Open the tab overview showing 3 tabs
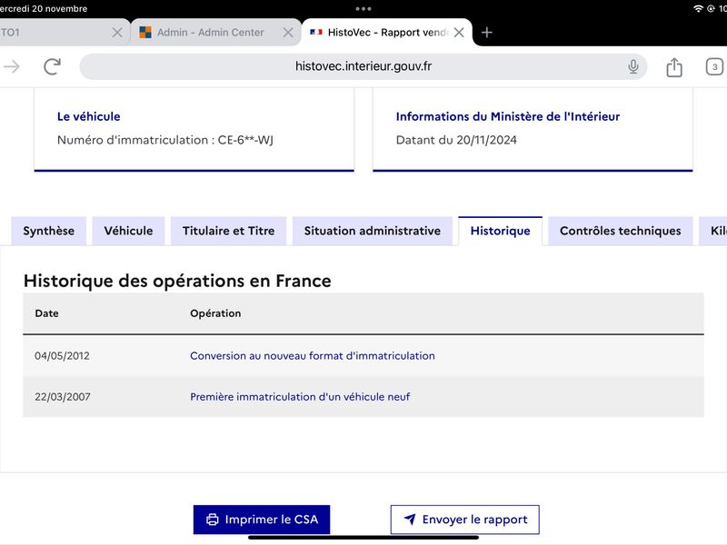The height and width of the screenshot is (545, 727). point(714,66)
